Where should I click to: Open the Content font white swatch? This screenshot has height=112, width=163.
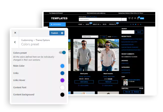tap(62, 88)
